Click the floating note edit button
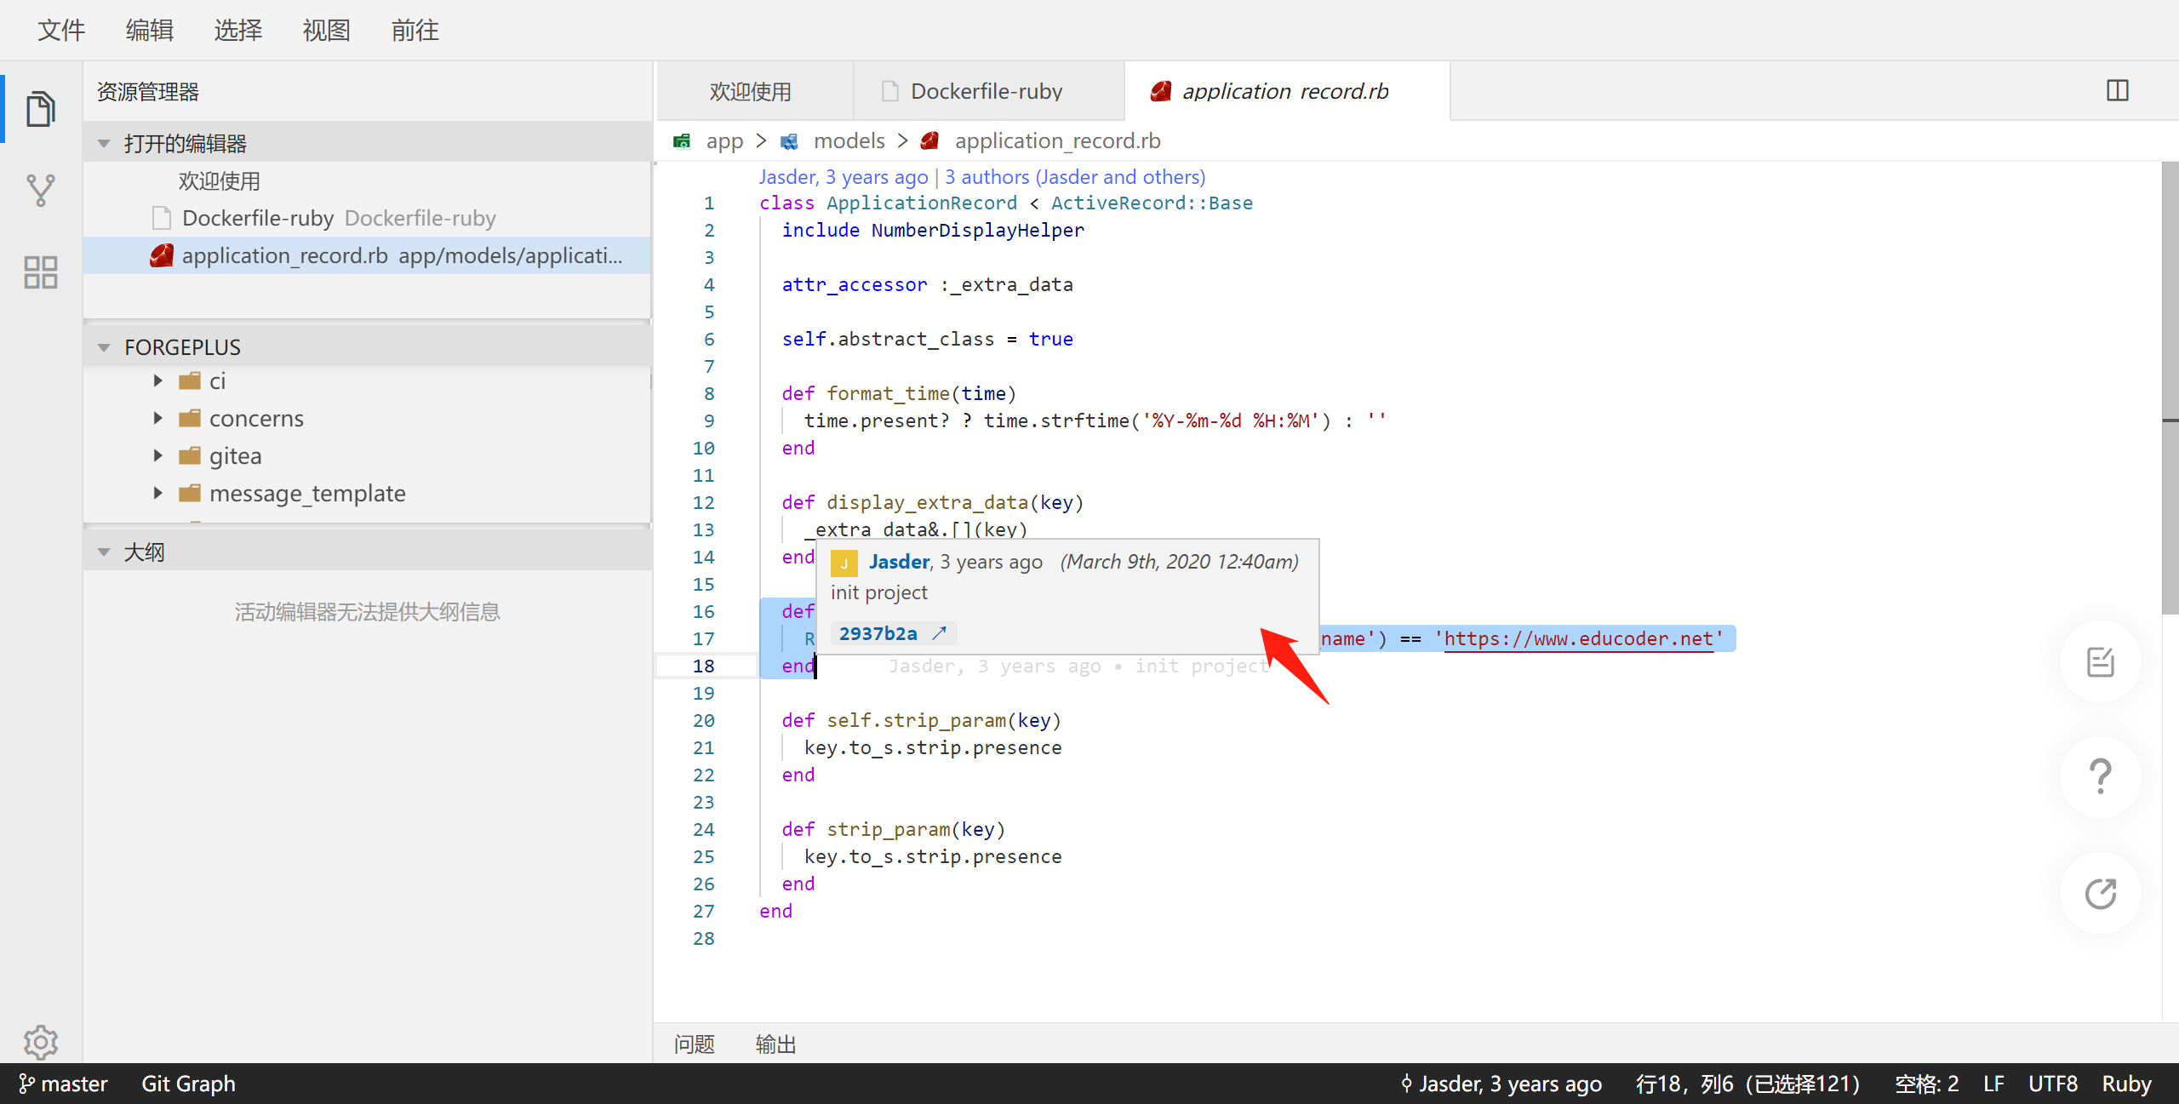Image resolution: width=2179 pixels, height=1104 pixels. (x=2101, y=662)
